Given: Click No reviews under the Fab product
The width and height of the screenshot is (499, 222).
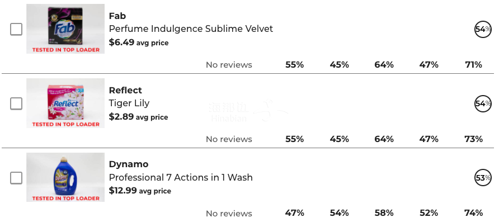Looking at the screenshot, I should (229, 65).
